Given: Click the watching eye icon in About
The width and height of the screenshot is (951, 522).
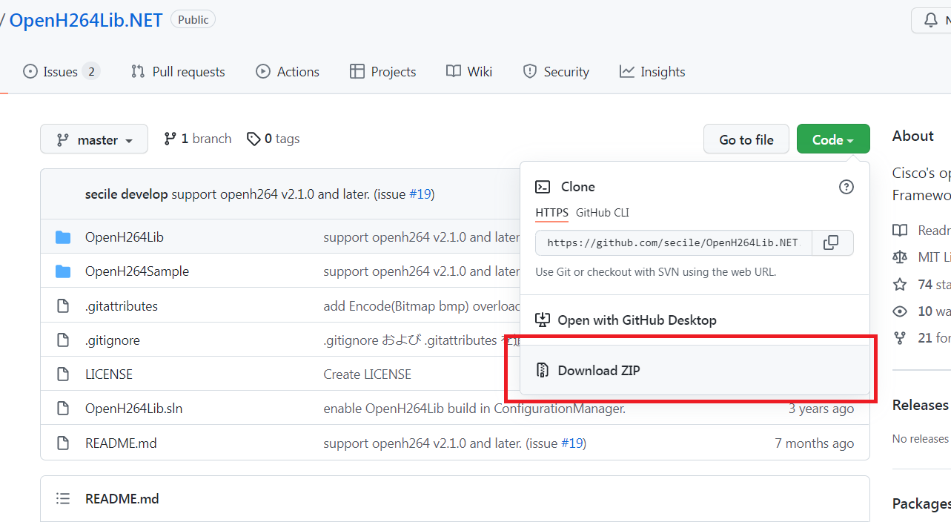Looking at the screenshot, I should (900, 311).
